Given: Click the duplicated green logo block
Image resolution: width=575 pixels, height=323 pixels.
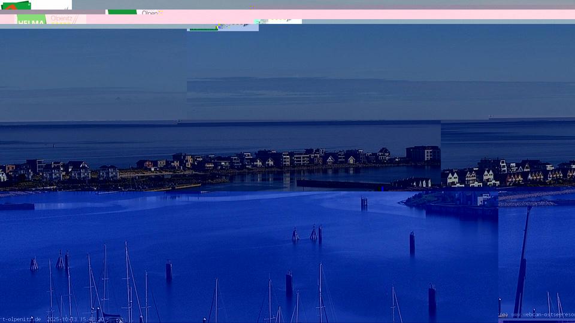Looking at the screenshot, I should pos(122,12).
